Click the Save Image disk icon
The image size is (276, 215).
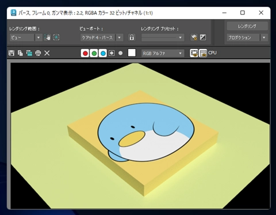pyautogui.click(x=11, y=53)
